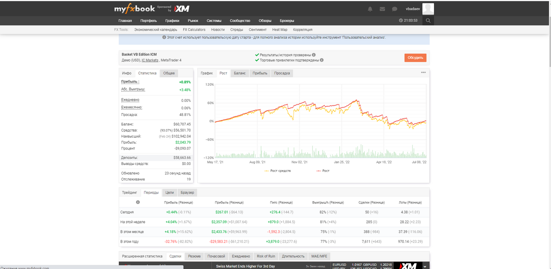Toggle the Рост legend series
This screenshot has height=269, width=551.
[x=323, y=171]
